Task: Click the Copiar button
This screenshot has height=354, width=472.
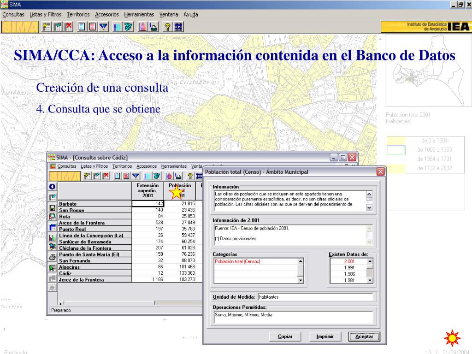Action: point(285,336)
